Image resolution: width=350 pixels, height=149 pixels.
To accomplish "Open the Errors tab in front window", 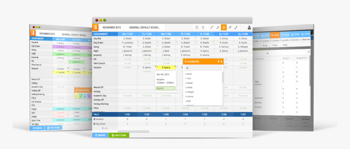I will tap(100, 135).
